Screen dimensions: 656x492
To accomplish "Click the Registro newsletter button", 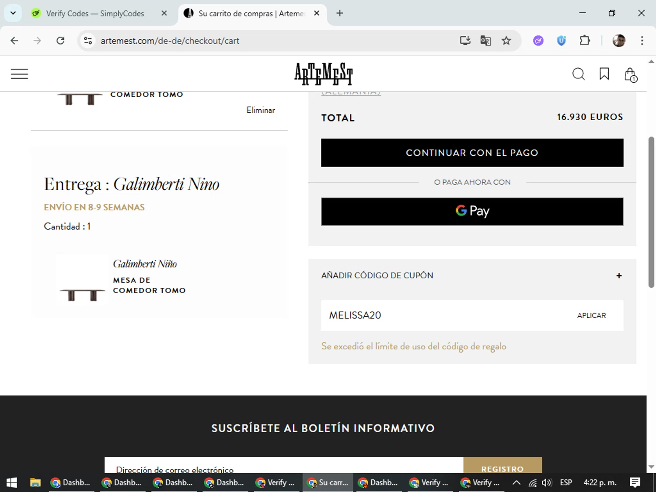I will tap(502, 466).
